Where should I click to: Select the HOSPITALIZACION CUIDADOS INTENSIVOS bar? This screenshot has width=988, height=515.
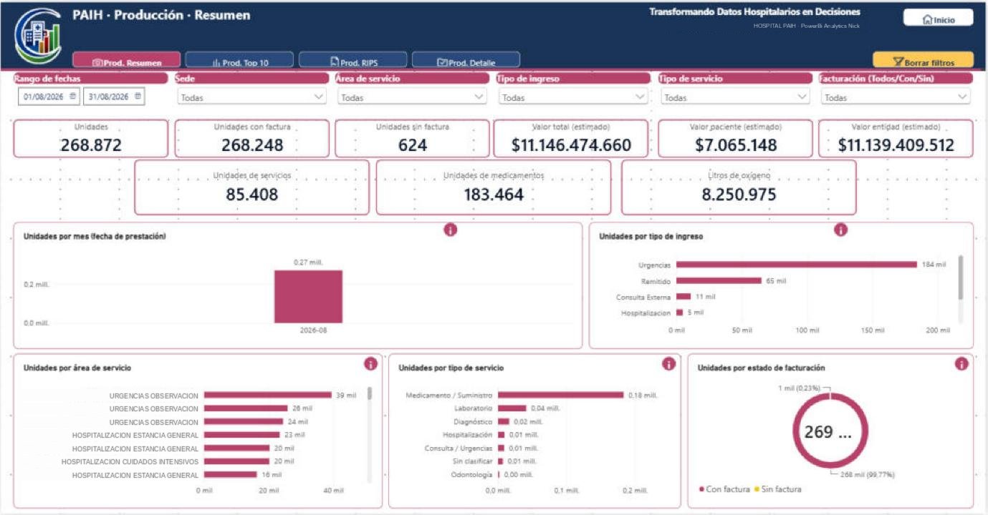(x=237, y=461)
